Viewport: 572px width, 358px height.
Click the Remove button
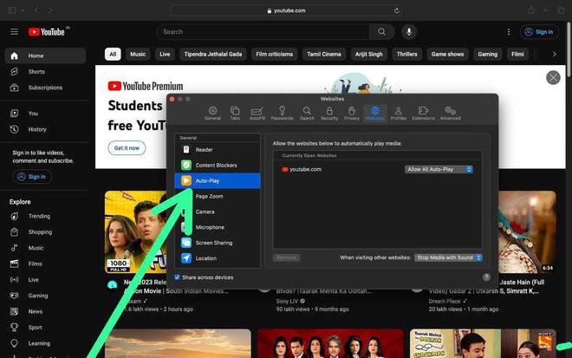pos(286,257)
